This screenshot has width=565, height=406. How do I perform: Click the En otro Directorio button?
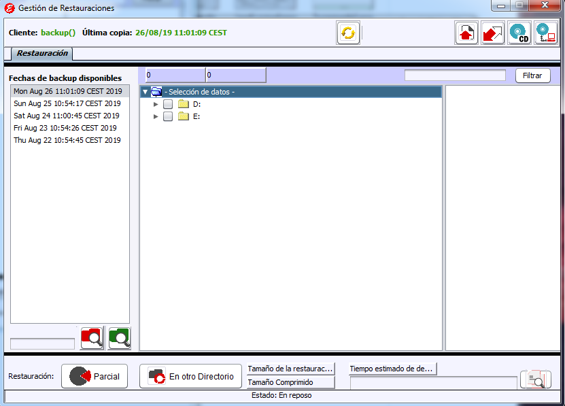pyautogui.click(x=190, y=376)
